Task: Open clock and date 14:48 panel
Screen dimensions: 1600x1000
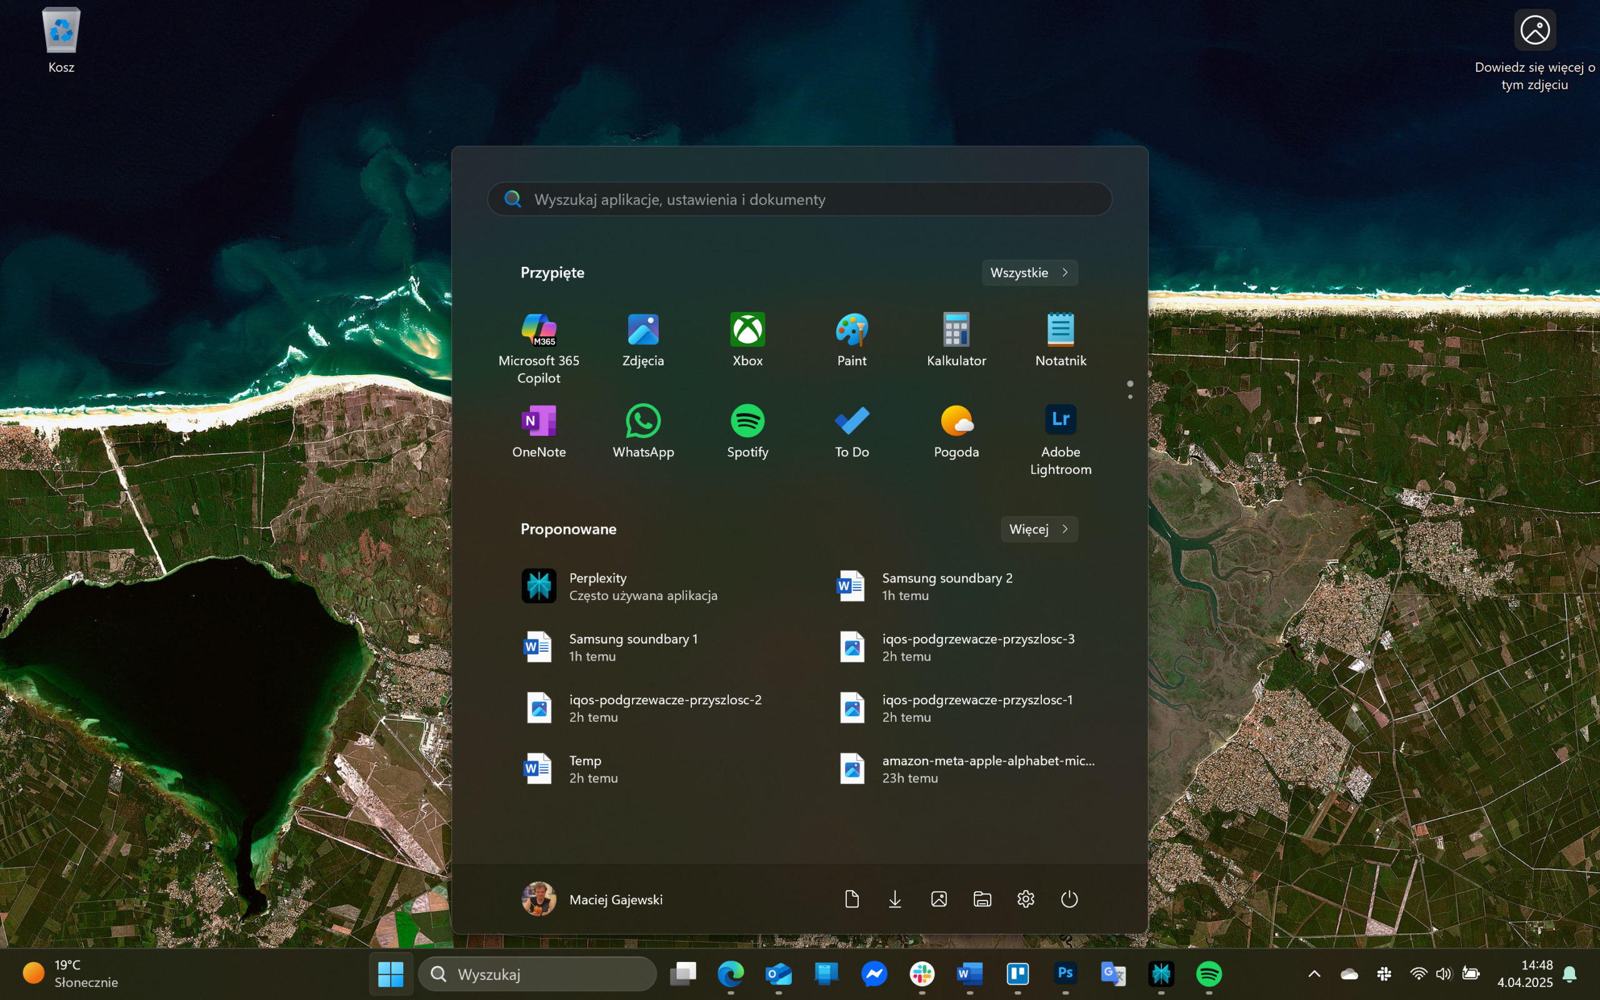Action: [1524, 974]
